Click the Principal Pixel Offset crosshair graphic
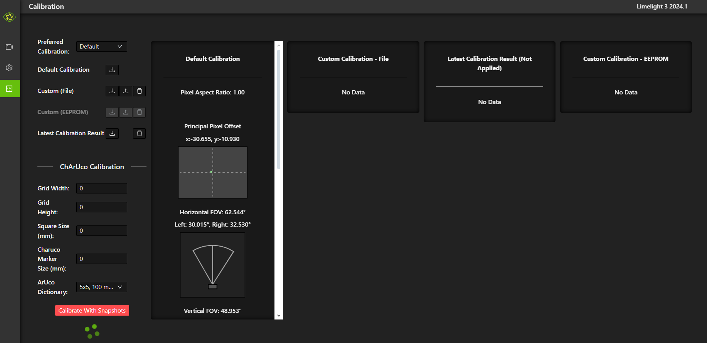Screen dimensions: 707x343 213,172
